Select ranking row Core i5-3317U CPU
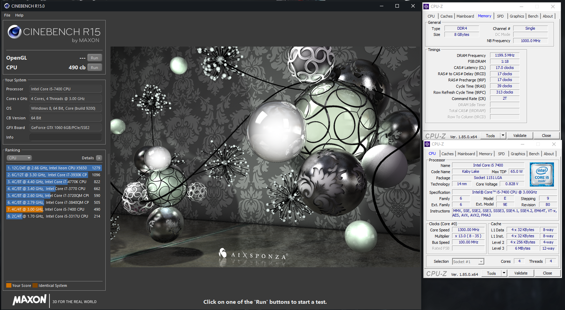Screen dimensions: 565x310 point(54,216)
